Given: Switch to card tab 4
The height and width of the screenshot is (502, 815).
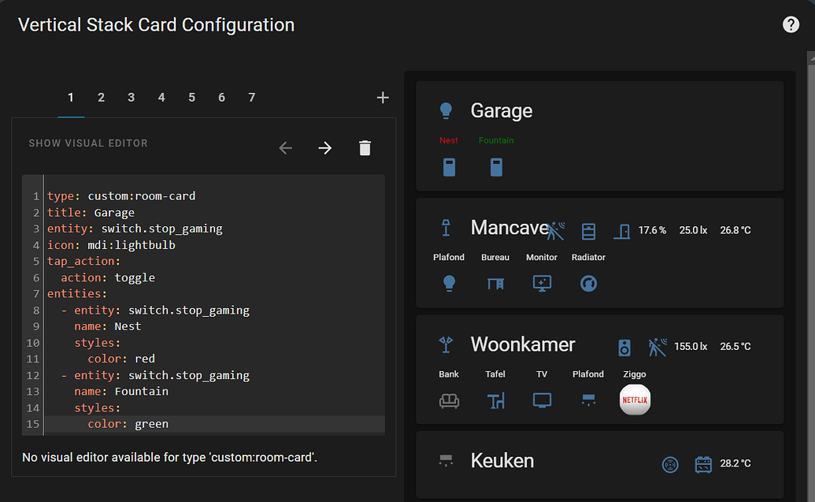Looking at the screenshot, I should 161,97.
